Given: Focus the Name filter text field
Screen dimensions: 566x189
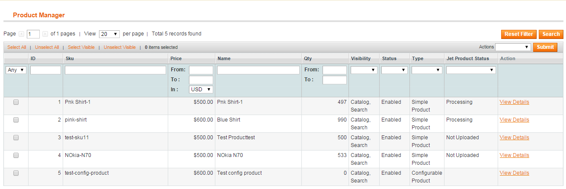Looking at the screenshot, I should [x=258, y=70].
